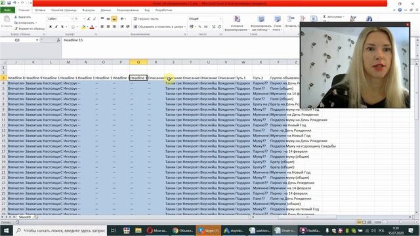
Task: Switch to the Insert (Вставка) tab
Action: tap(40, 10)
